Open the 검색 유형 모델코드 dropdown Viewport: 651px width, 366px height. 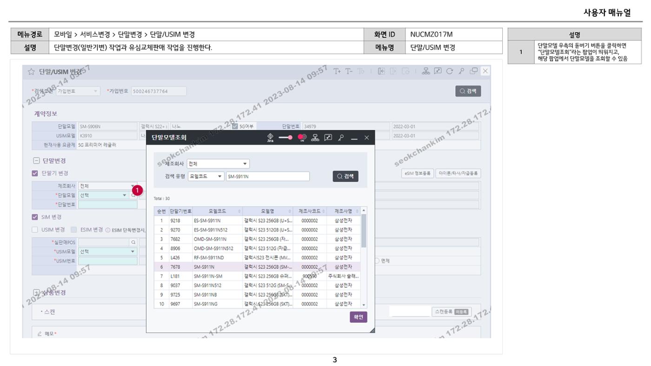click(x=206, y=176)
